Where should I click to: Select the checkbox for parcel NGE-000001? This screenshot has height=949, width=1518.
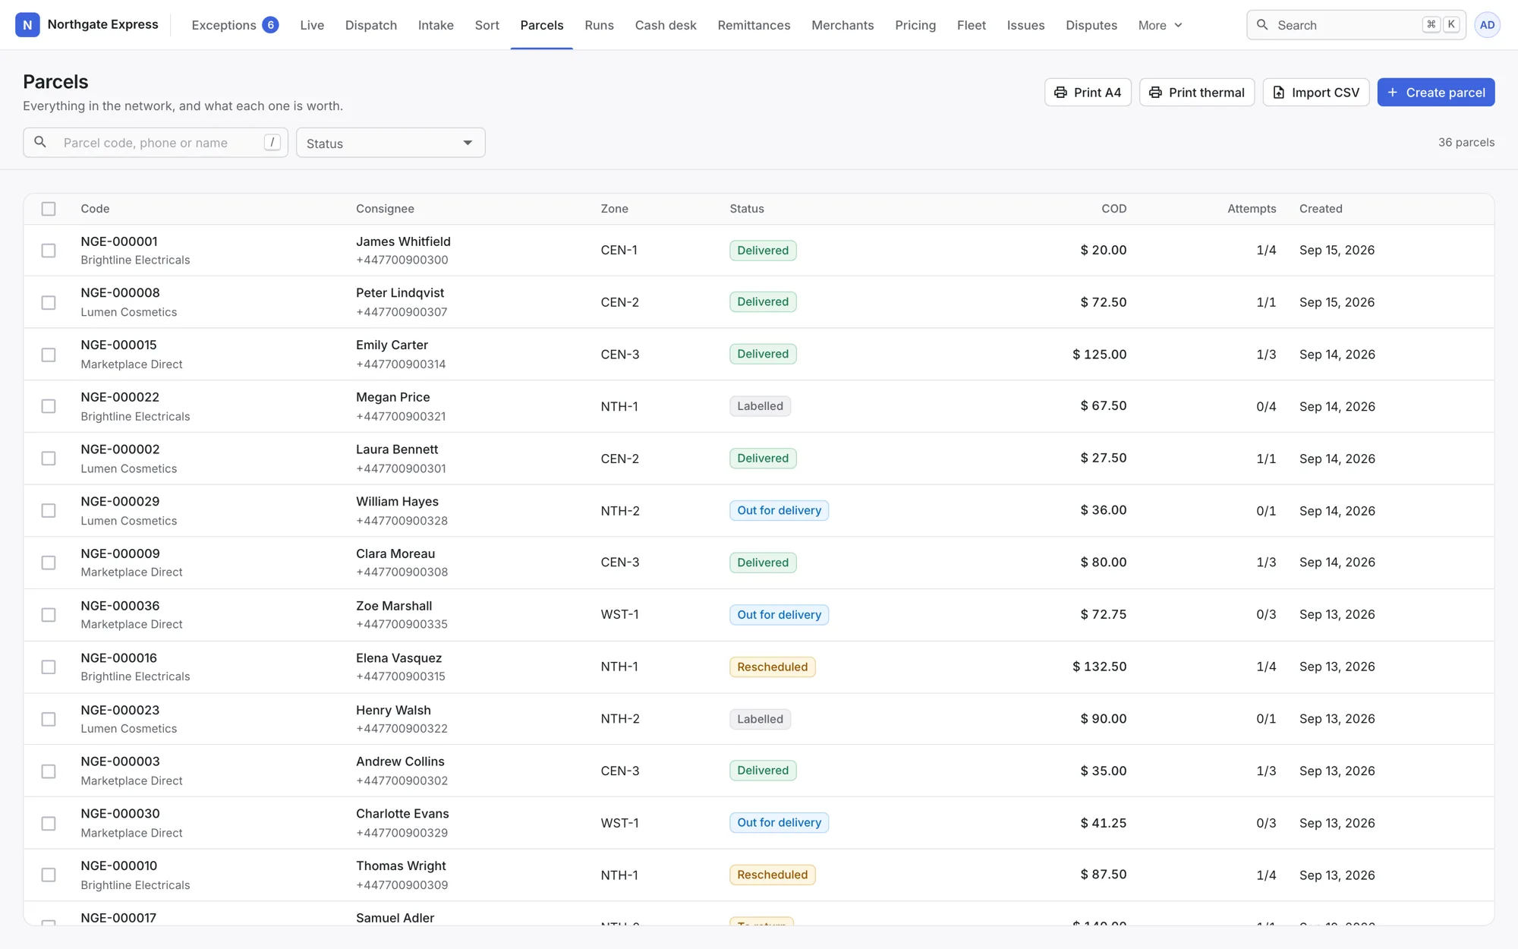point(49,251)
